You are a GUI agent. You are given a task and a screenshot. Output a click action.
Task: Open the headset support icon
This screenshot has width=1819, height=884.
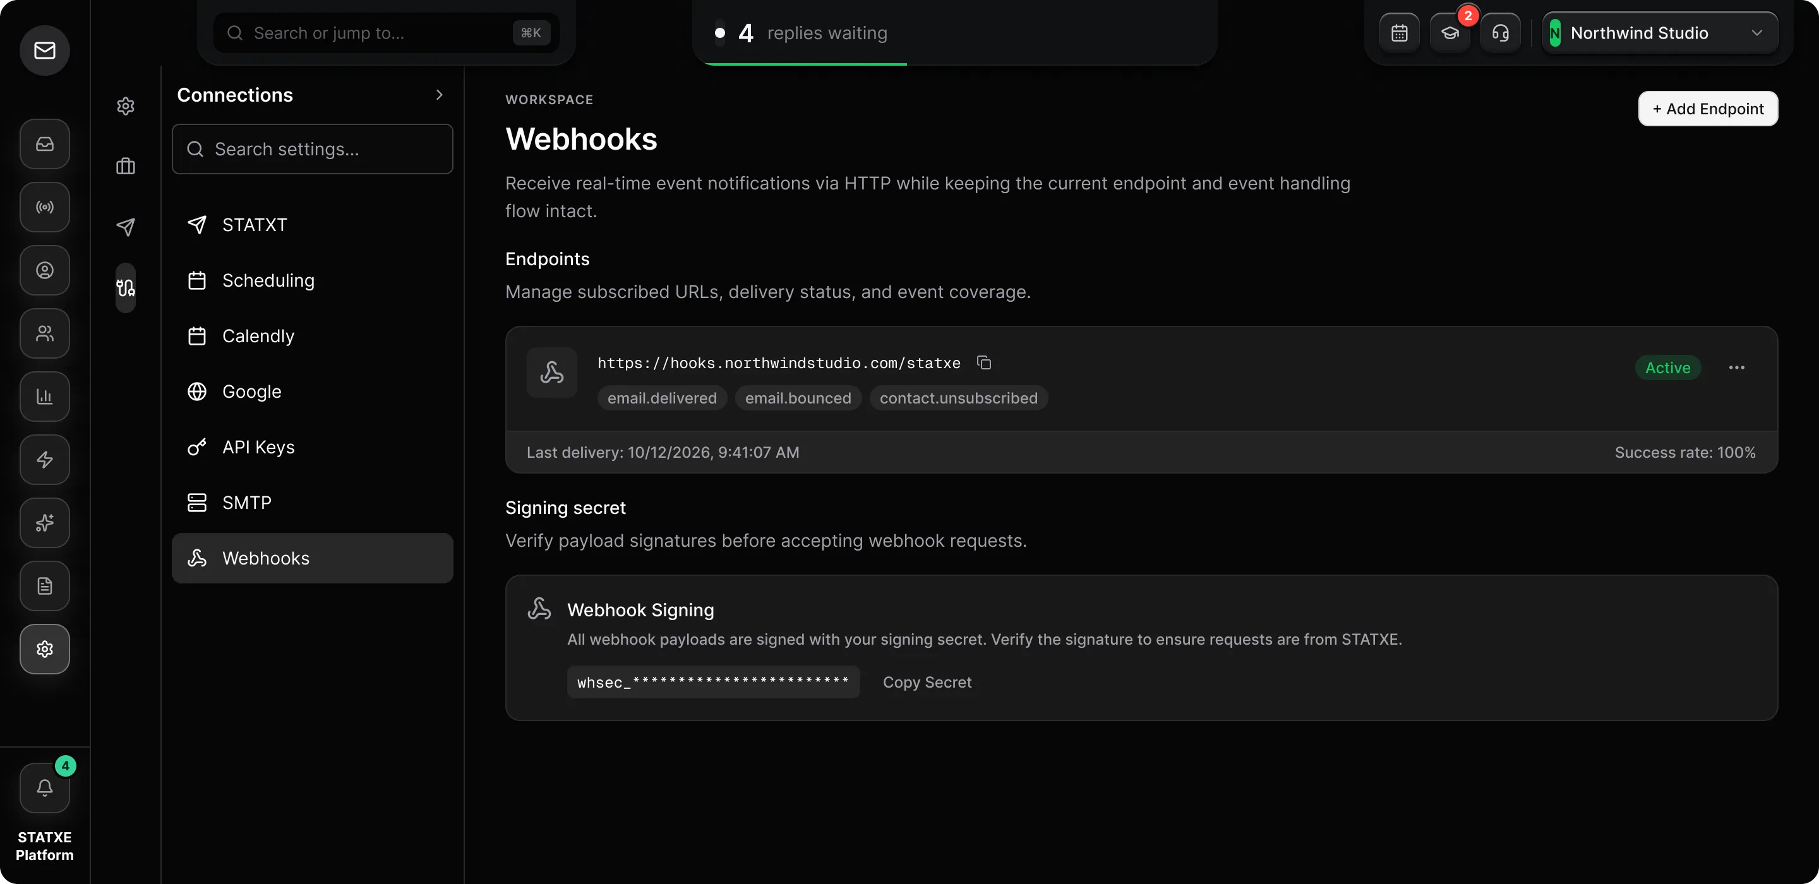click(x=1501, y=33)
